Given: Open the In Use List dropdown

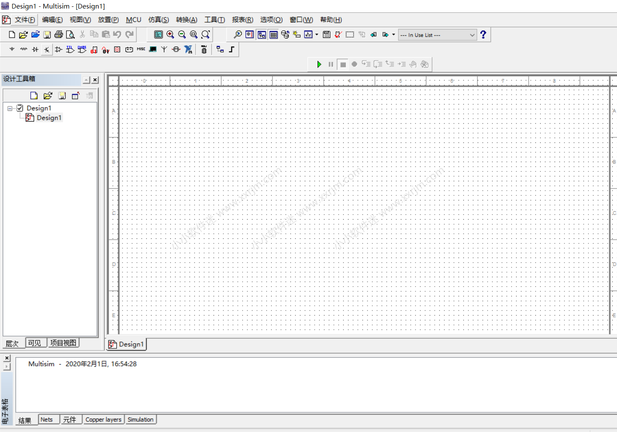Looking at the screenshot, I should (472, 35).
